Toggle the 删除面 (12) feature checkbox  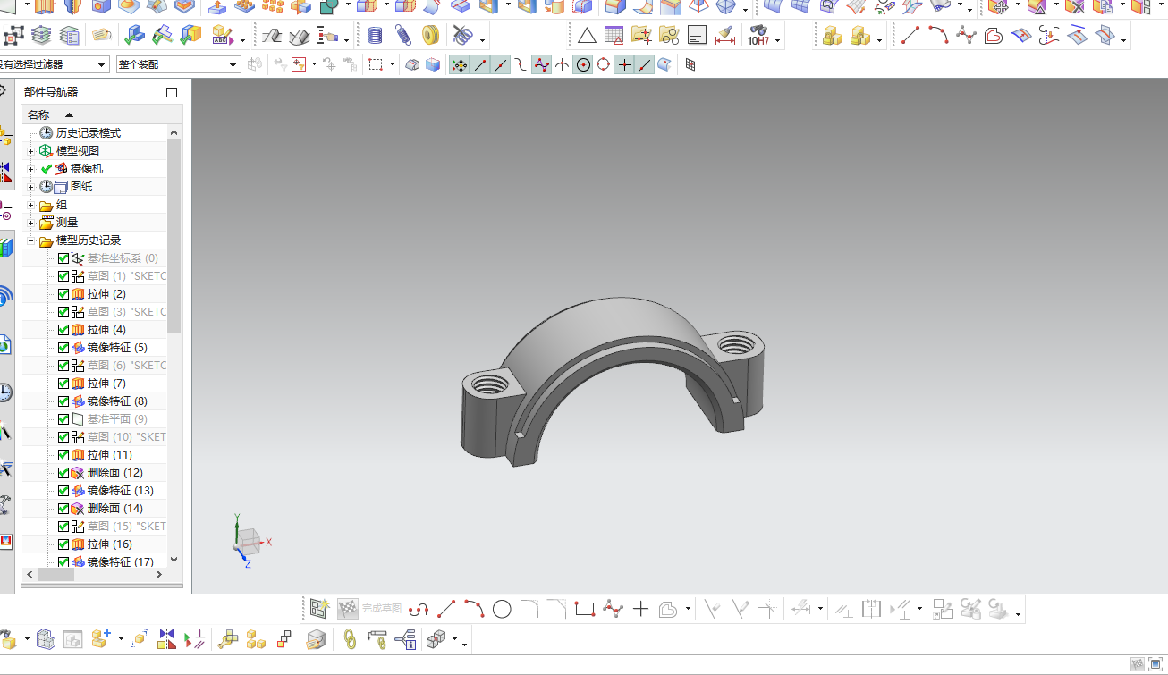63,473
